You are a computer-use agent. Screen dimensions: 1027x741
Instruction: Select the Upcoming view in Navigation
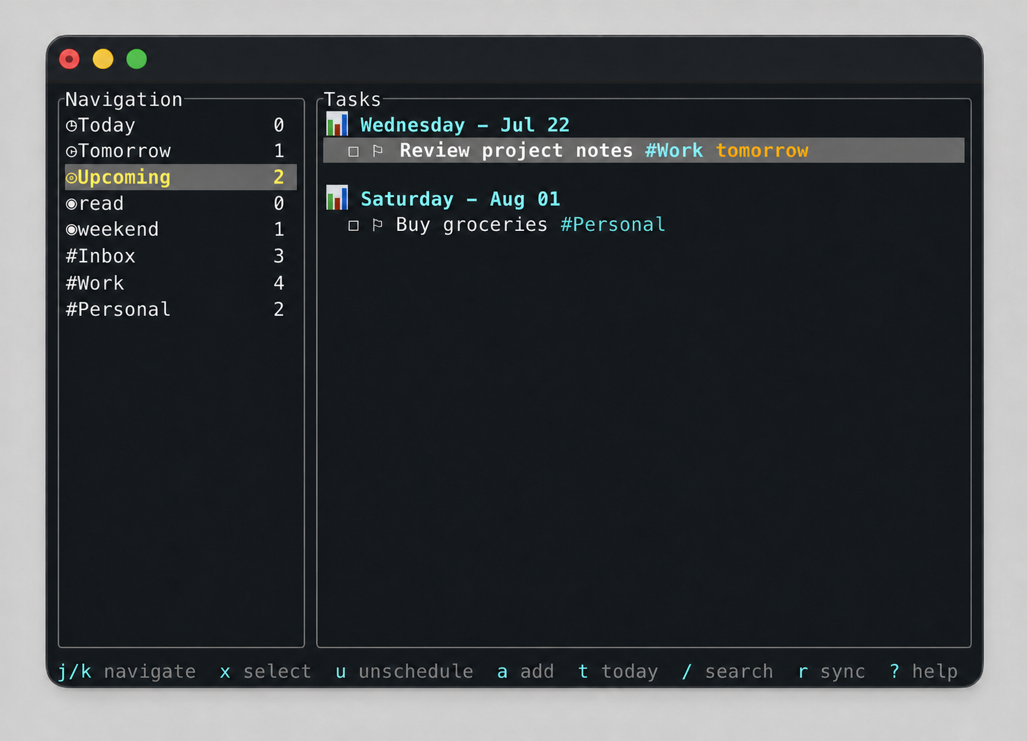tap(181, 177)
